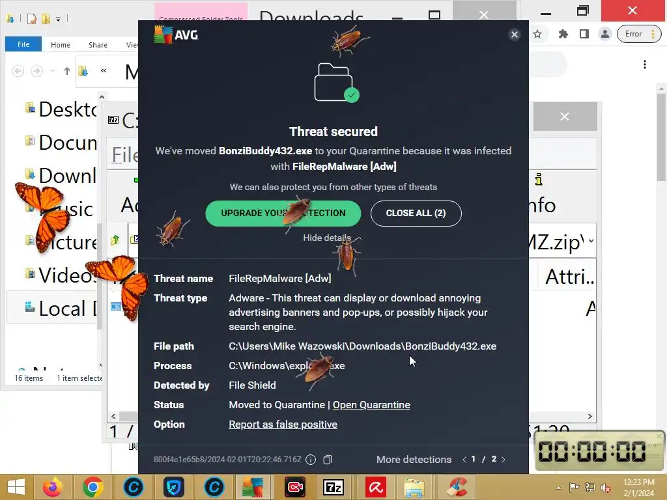
Task: Open Windows Start menu
Action: pyautogui.click(x=16, y=487)
